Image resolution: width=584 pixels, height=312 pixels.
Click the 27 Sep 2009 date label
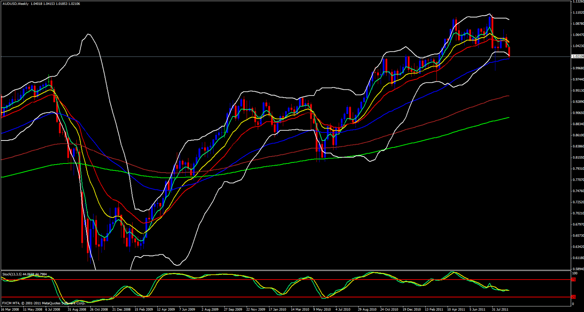[233, 309]
